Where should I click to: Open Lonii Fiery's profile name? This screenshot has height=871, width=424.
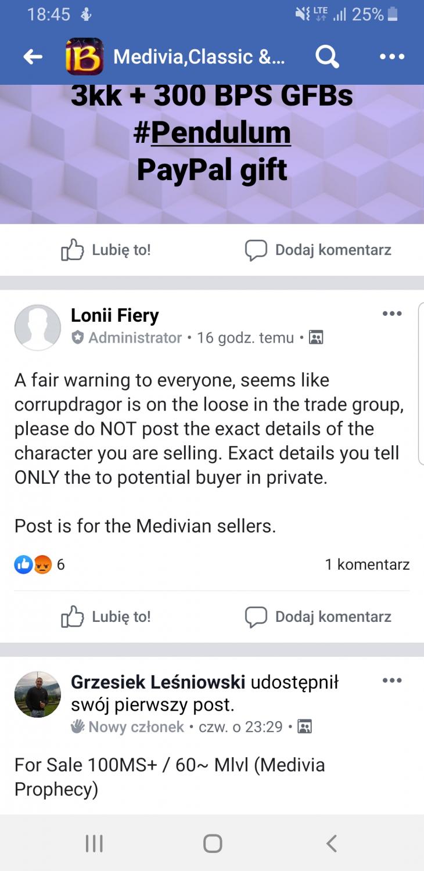114,315
